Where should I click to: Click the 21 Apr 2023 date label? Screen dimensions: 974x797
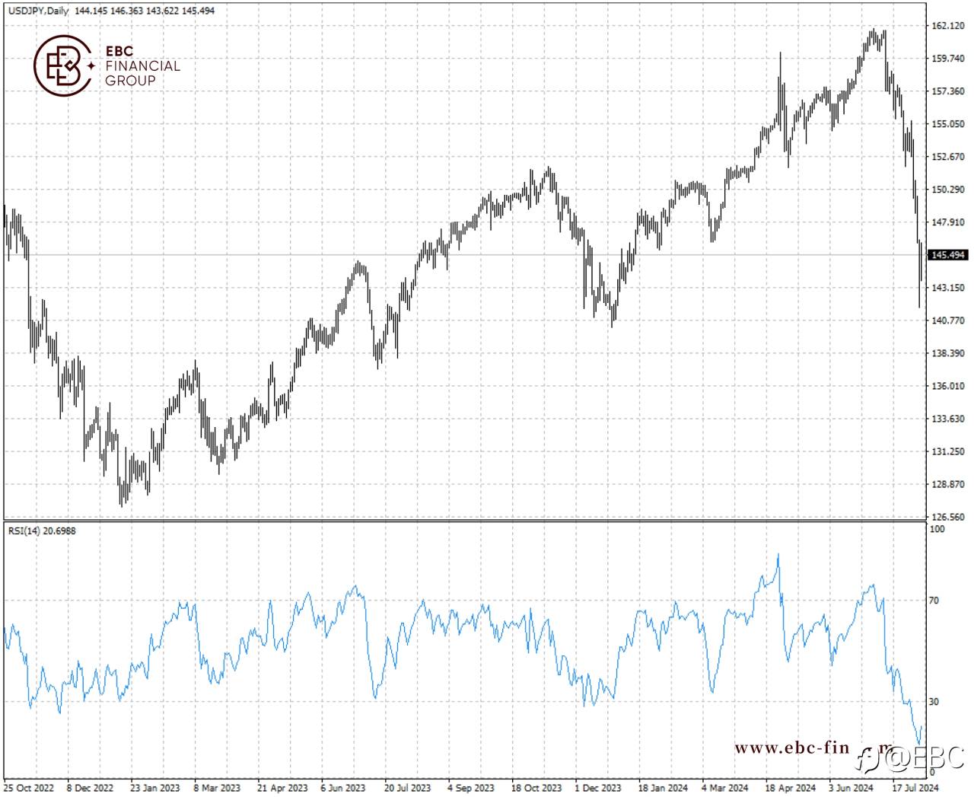(x=282, y=788)
